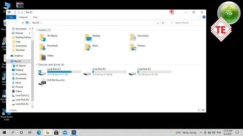Viewport: 243px width, 136px height.
Task: Select Local Disk (D:) in navigation tree
Action: click(22, 100)
